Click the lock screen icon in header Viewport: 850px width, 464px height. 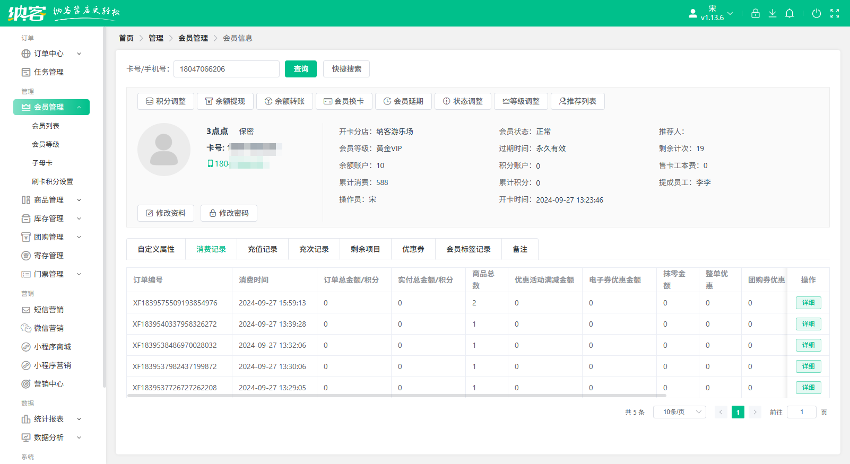[756, 13]
